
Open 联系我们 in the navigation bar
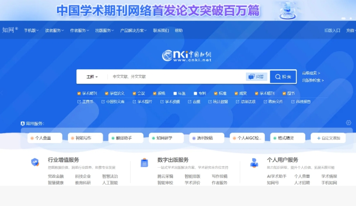[x=161, y=30]
